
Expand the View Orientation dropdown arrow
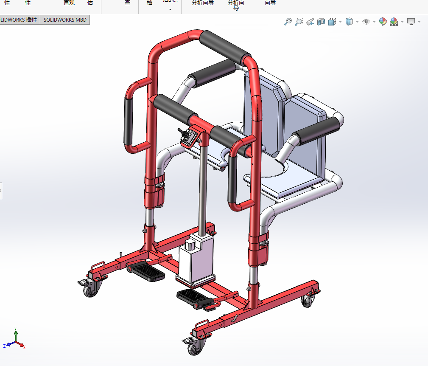point(340,22)
